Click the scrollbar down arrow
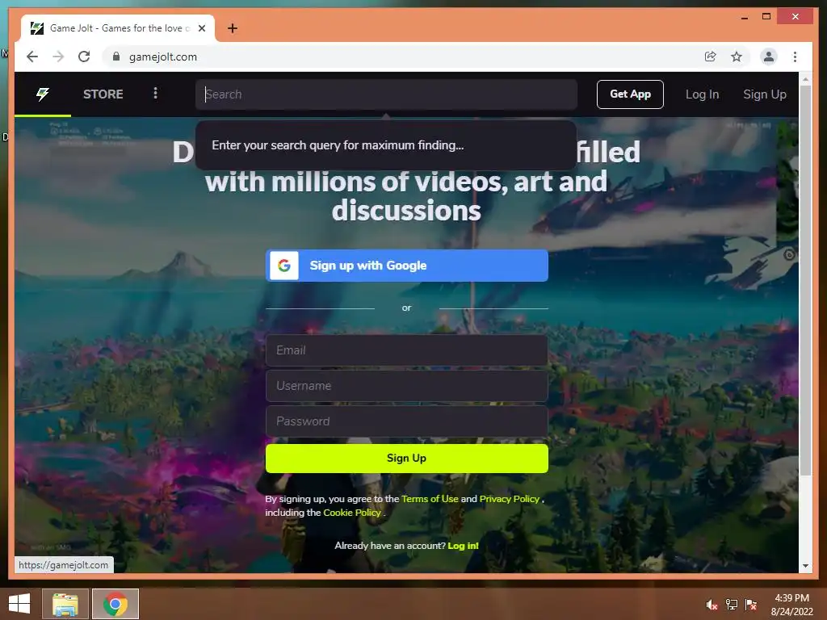Image resolution: width=827 pixels, height=620 pixels. point(805,566)
